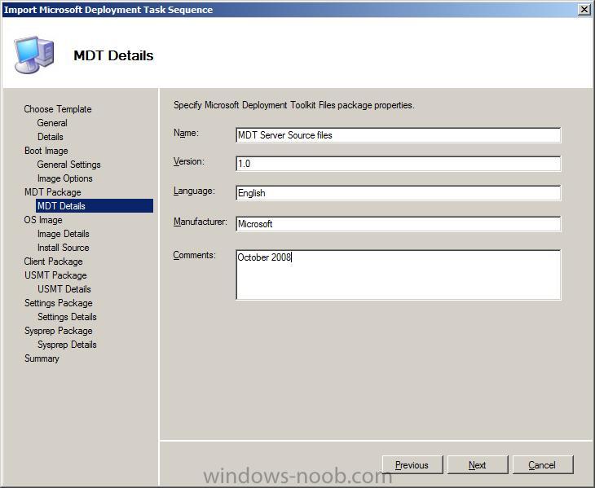This screenshot has height=488, width=595.
Task: Select Details under Choose Template
Action: pyautogui.click(x=50, y=137)
